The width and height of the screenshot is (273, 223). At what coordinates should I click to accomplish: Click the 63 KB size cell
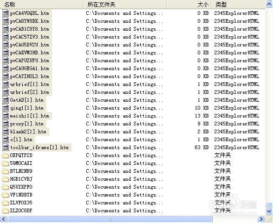tap(201, 147)
